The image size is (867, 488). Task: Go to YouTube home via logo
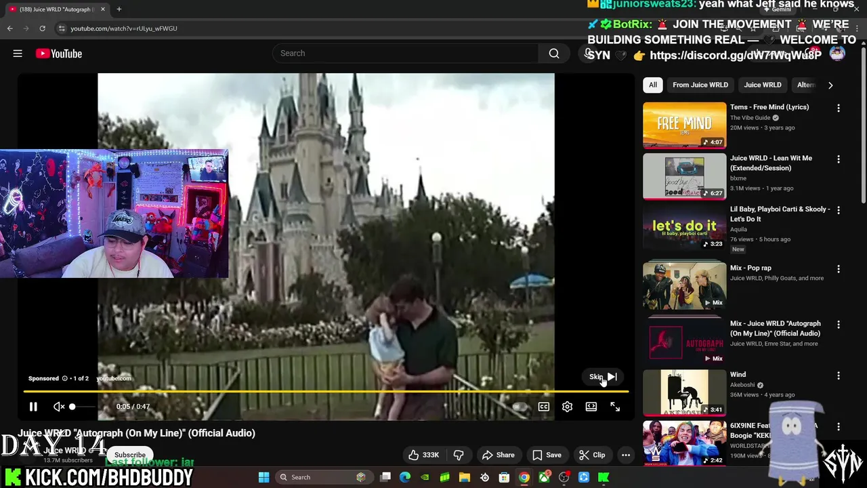tap(59, 54)
